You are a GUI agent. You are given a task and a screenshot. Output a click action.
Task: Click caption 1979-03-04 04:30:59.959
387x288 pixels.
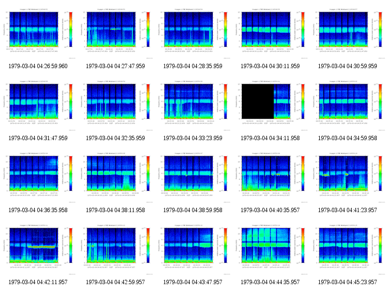(x=347, y=66)
